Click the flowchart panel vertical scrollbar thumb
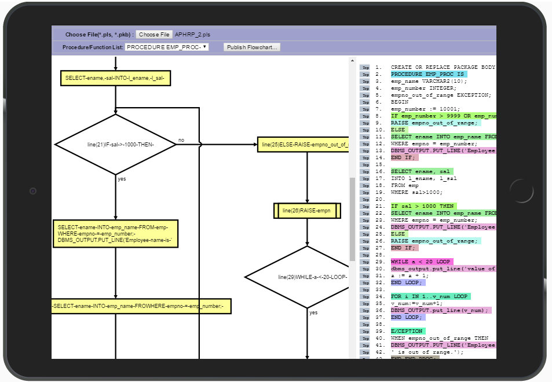The width and height of the screenshot is (552, 382). click(x=352, y=219)
